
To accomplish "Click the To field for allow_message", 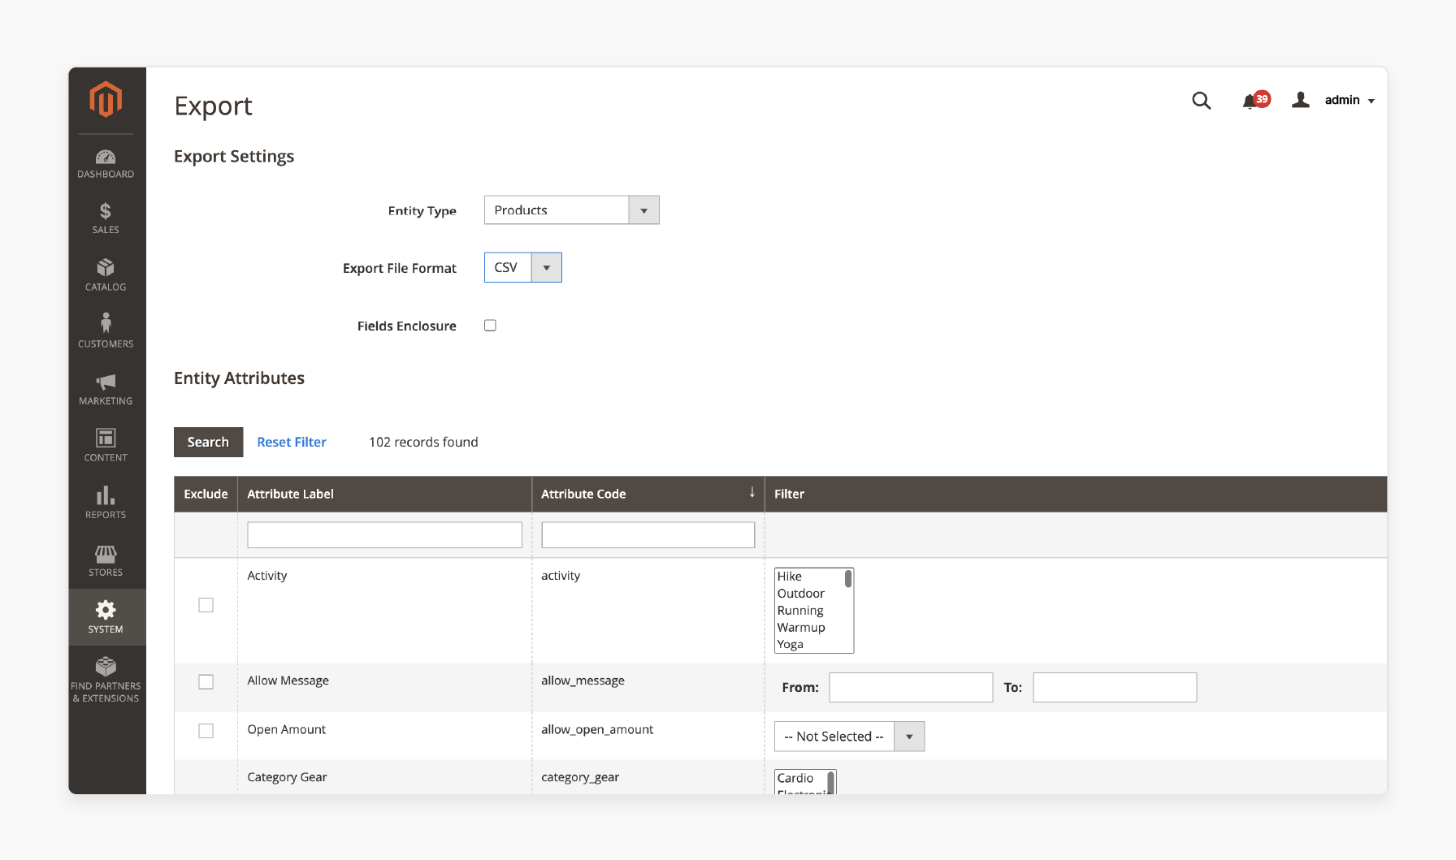I will [x=1115, y=687].
